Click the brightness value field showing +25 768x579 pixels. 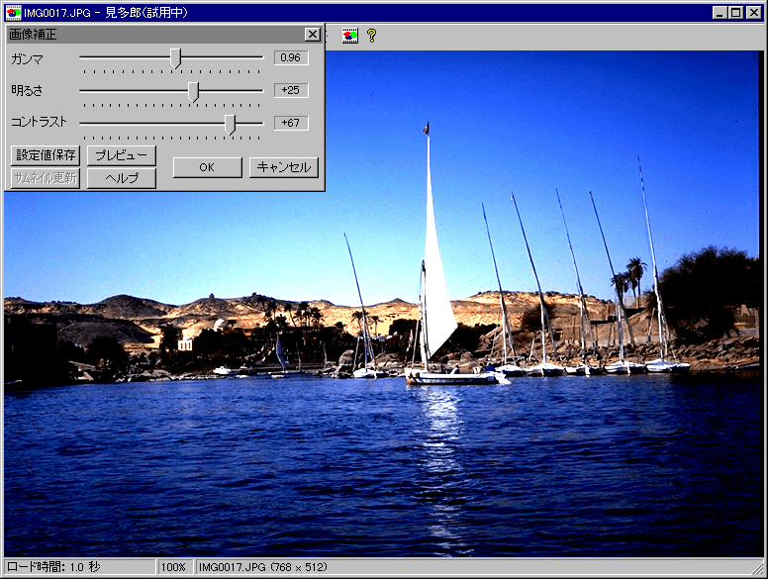(291, 90)
